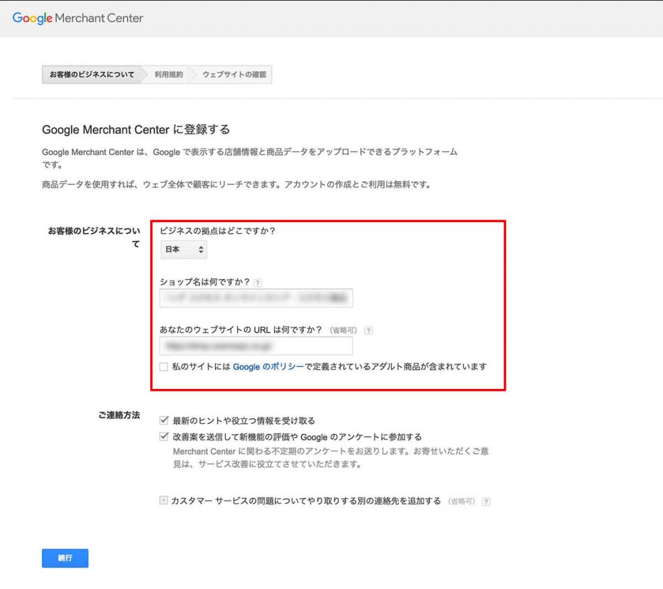Open help icon beside ショップ名は何ですか
The width and height of the screenshot is (663, 589).
[x=258, y=283]
